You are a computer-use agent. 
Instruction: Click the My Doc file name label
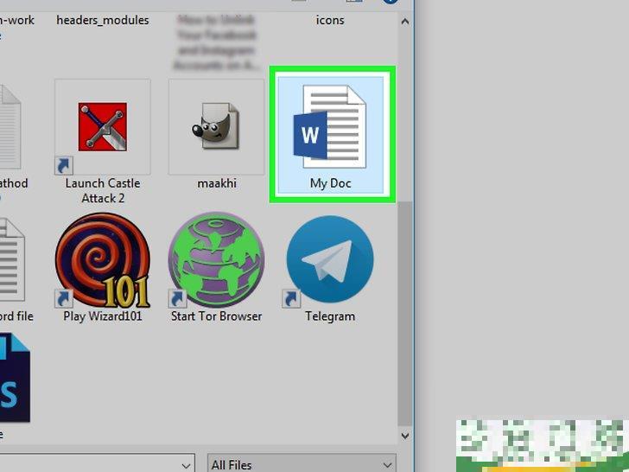point(331,183)
